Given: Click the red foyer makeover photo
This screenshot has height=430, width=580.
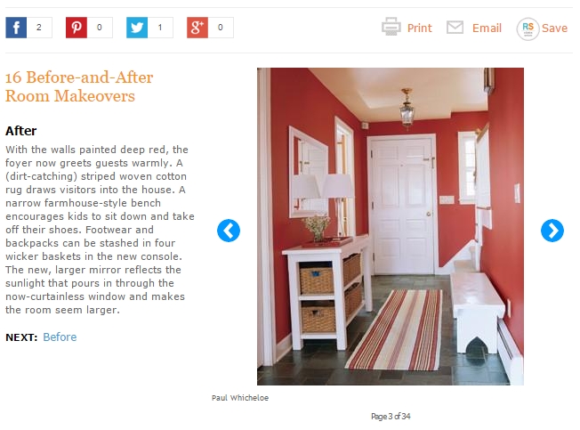Looking at the screenshot, I should 391,226.
